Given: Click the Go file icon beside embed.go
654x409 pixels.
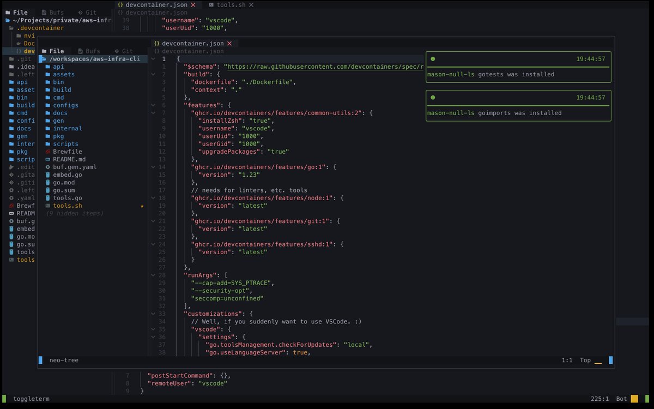Looking at the screenshot, I should [48, 175].
